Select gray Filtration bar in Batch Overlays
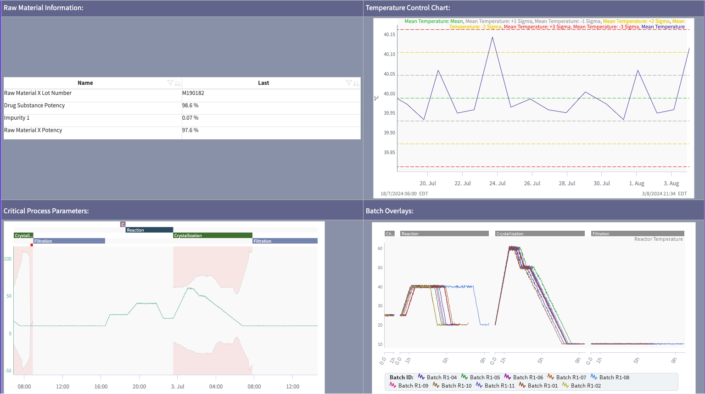Image resolution: width=705 pixels, height=394 pixels. click(637, 234)
